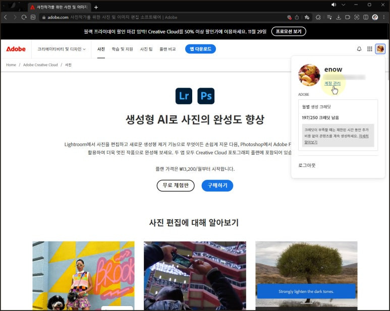This screenshot has height=311, width=390.
Task: Click 로그아웃 in the profile panel
Action: [x=307, y=165]
